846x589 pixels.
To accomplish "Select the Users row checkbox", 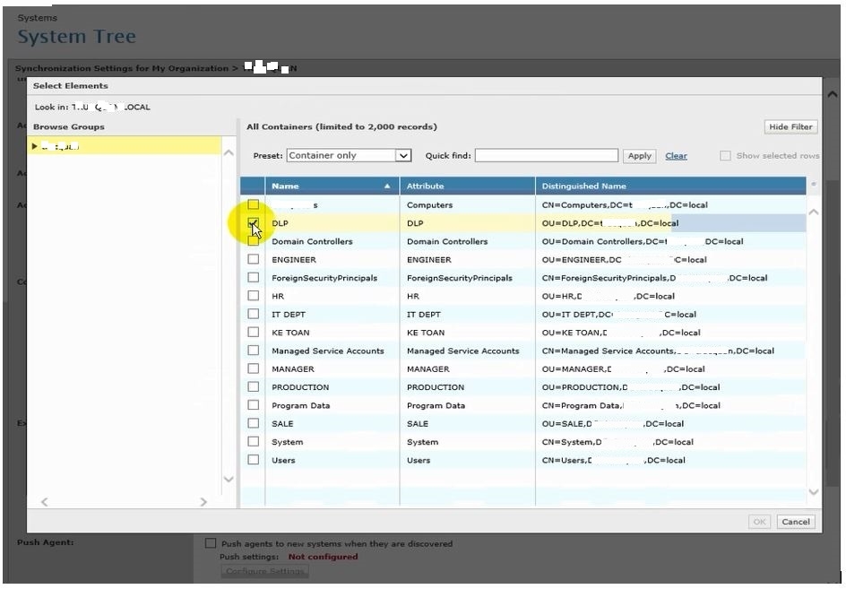I will [254, 460].
